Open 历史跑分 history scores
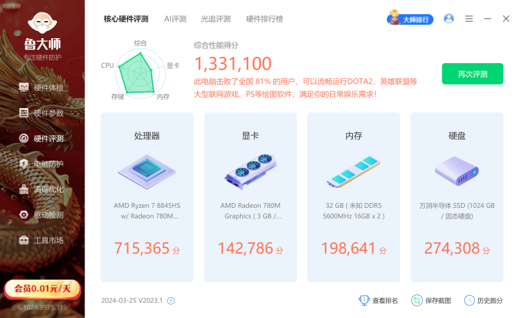Viewport: 519px width, 318px height. coord(483,301)
